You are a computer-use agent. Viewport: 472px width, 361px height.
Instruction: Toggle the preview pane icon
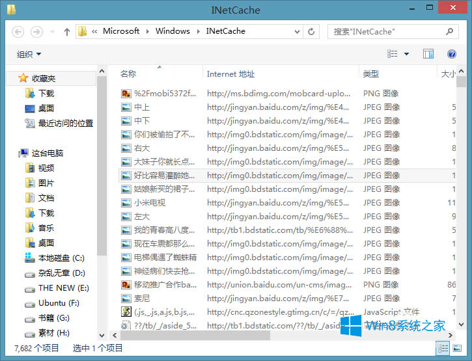(x=428, y=54)
